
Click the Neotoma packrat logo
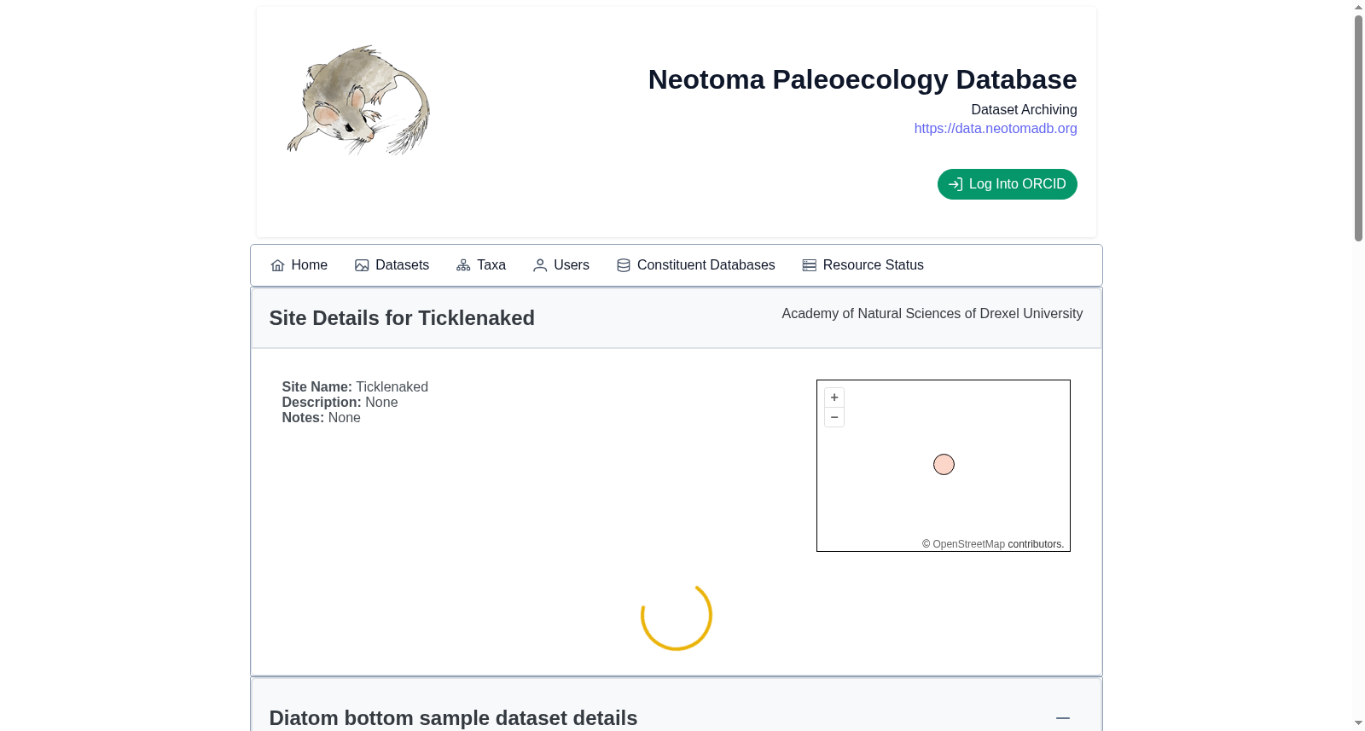358,100
